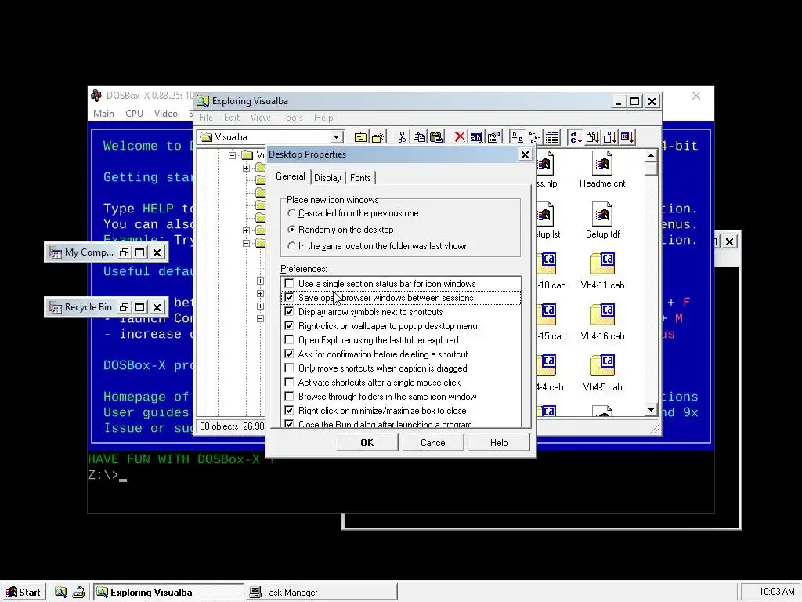Click the second quick-launch icon on taskbar

(x=78, y=592)
